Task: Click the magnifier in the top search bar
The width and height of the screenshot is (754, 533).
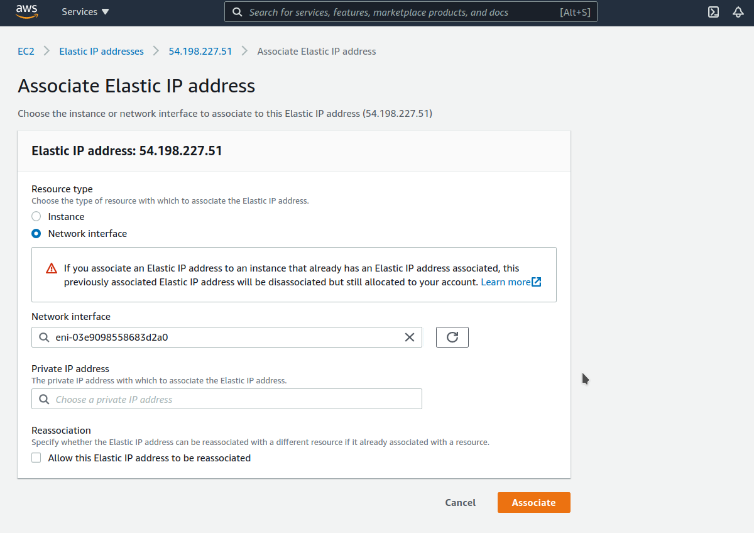Action: click(x=237, y=12)
